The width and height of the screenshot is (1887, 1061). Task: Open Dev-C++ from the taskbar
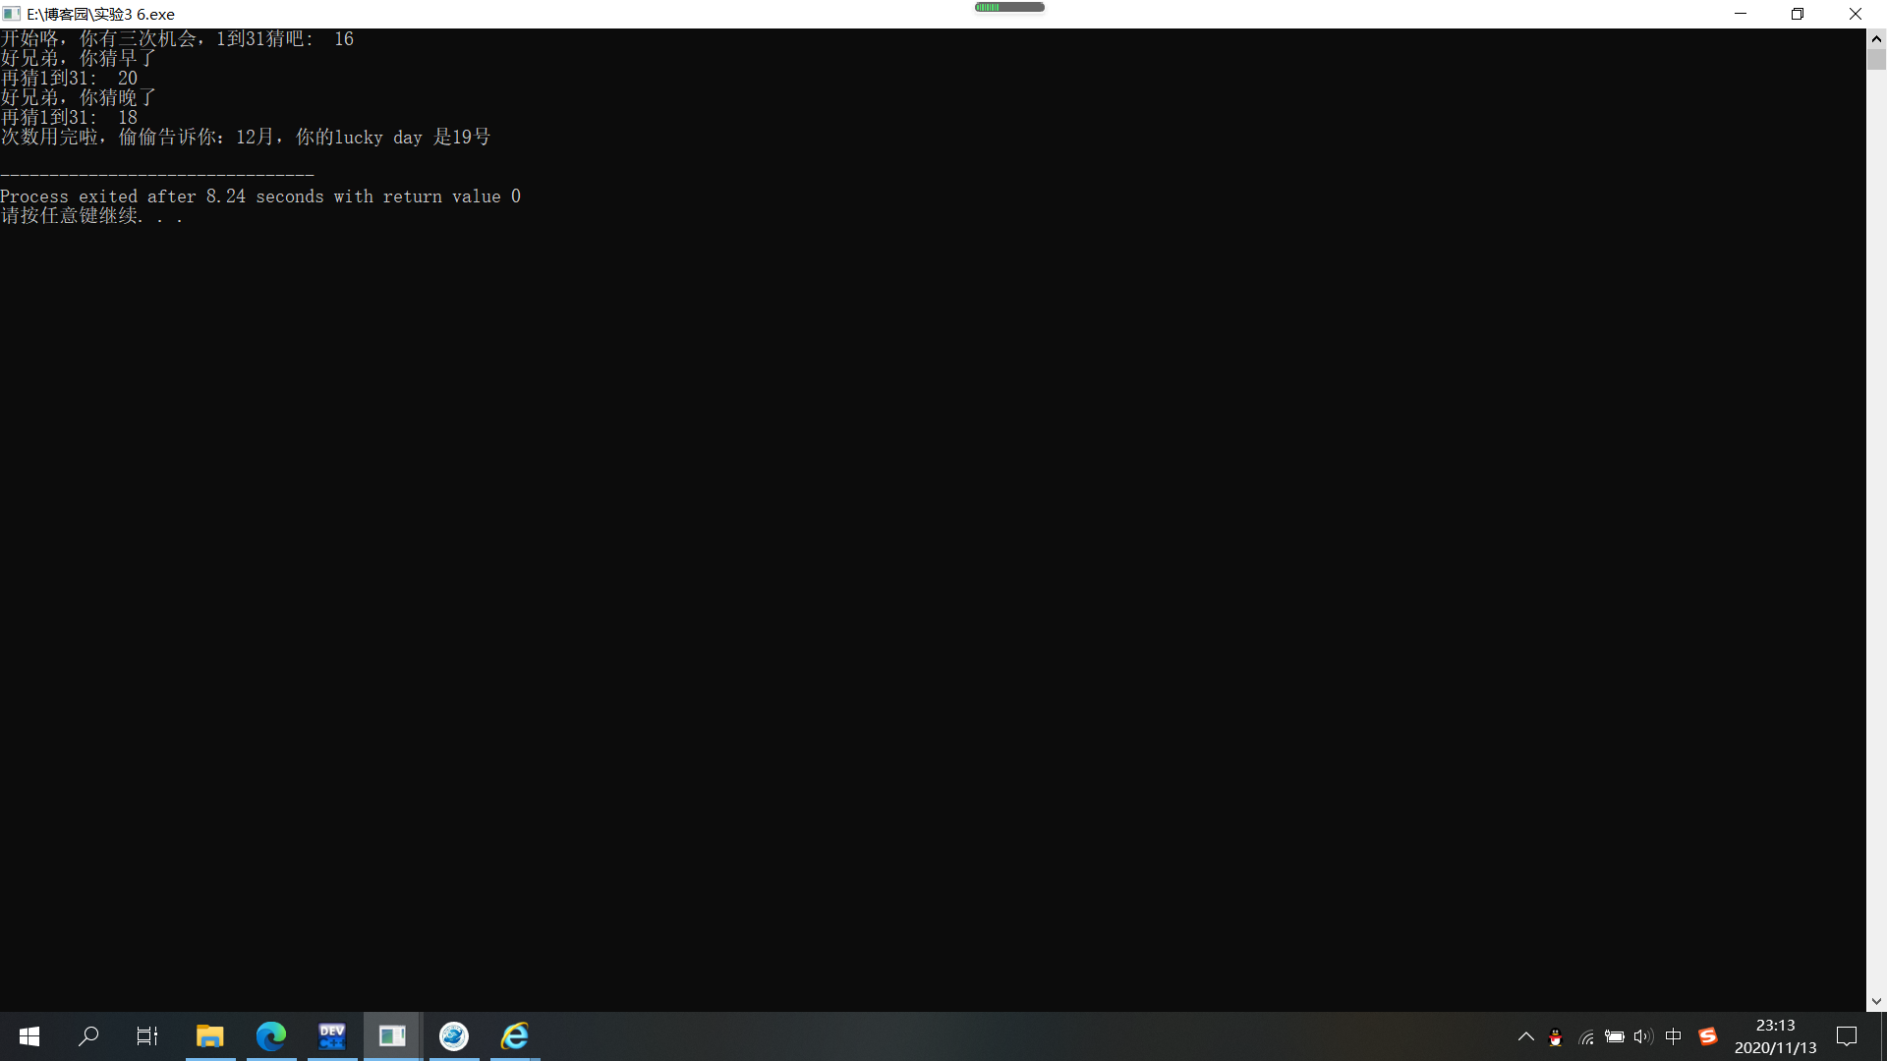(x=331, y=1036)
